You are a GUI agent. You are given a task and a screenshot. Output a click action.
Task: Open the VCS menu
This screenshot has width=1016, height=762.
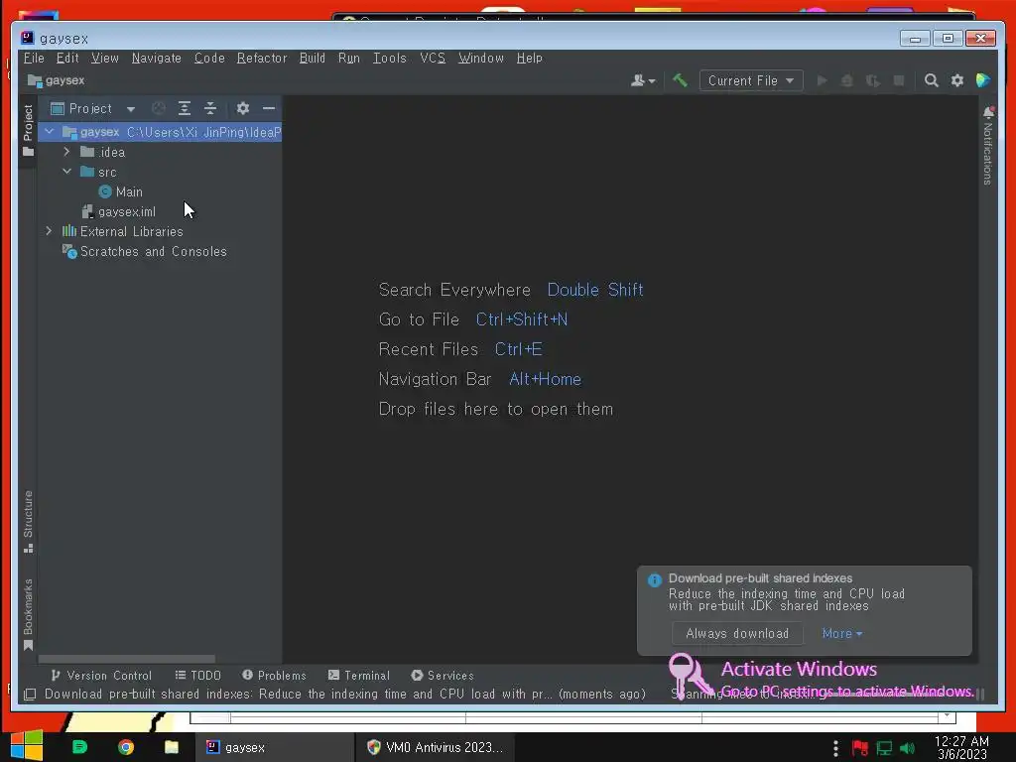433,58
